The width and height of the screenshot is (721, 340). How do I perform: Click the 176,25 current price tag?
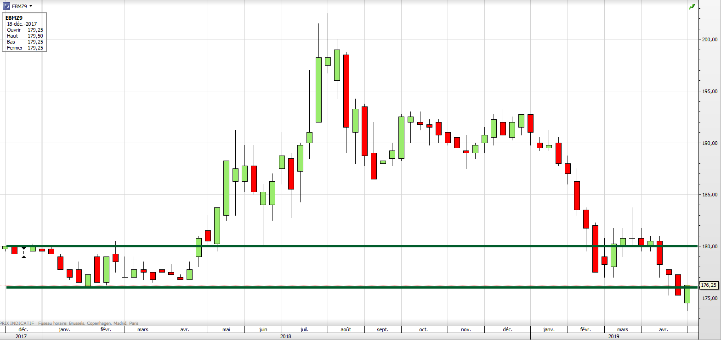click(x=709, y=285)
